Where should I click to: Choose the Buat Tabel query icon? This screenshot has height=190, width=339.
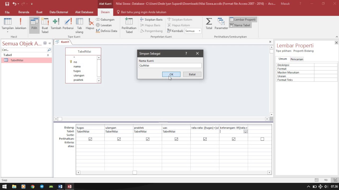point(45,25)
